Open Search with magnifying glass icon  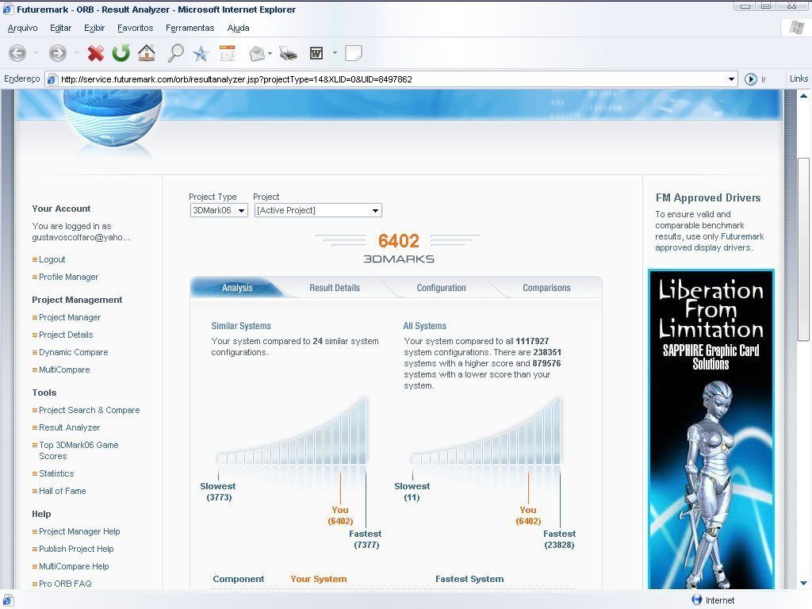point(175,53)
